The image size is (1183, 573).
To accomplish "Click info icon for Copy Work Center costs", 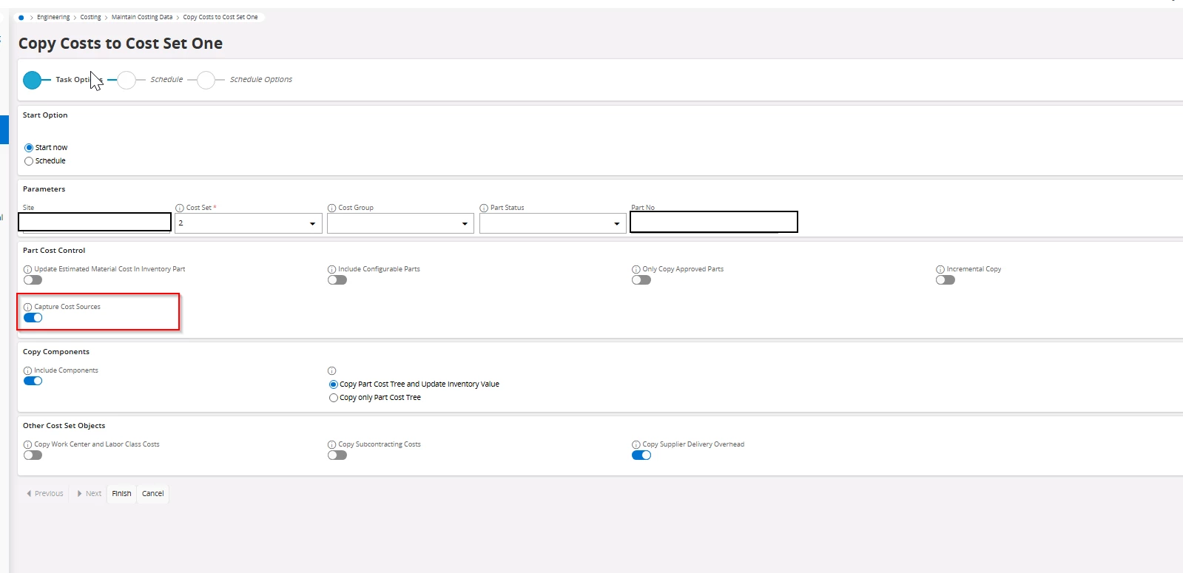I will 28,445.
